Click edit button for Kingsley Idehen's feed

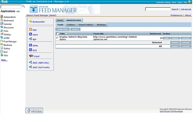[166, 38]
